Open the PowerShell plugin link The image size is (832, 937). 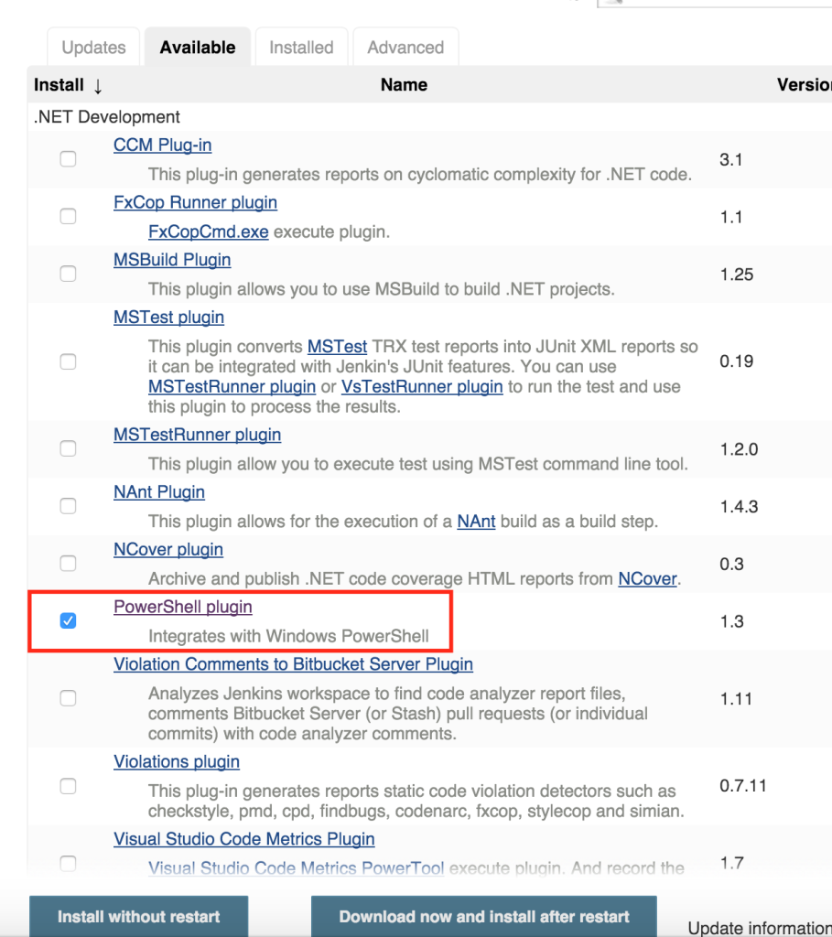[183, 607]
